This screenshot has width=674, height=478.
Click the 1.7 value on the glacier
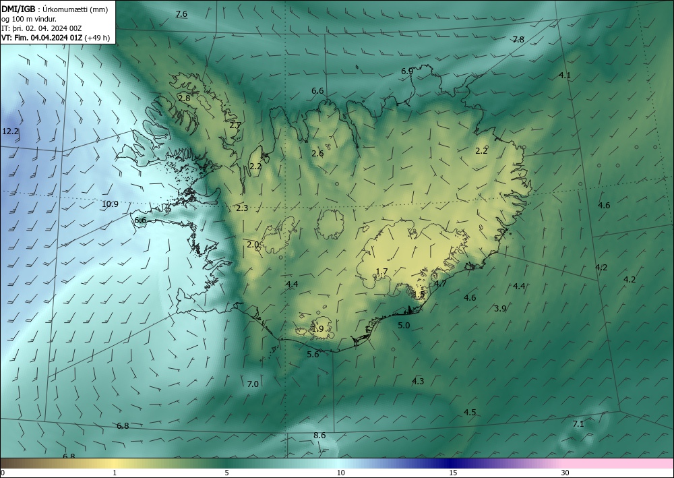click(x=381, y=271)
